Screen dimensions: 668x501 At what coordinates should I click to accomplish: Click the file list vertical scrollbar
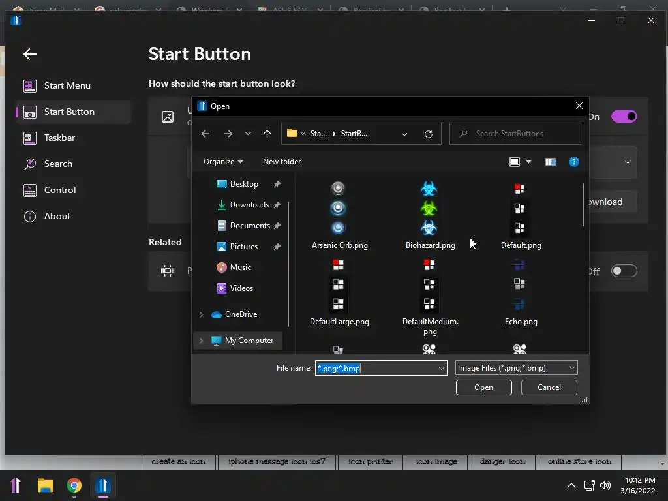584,205
